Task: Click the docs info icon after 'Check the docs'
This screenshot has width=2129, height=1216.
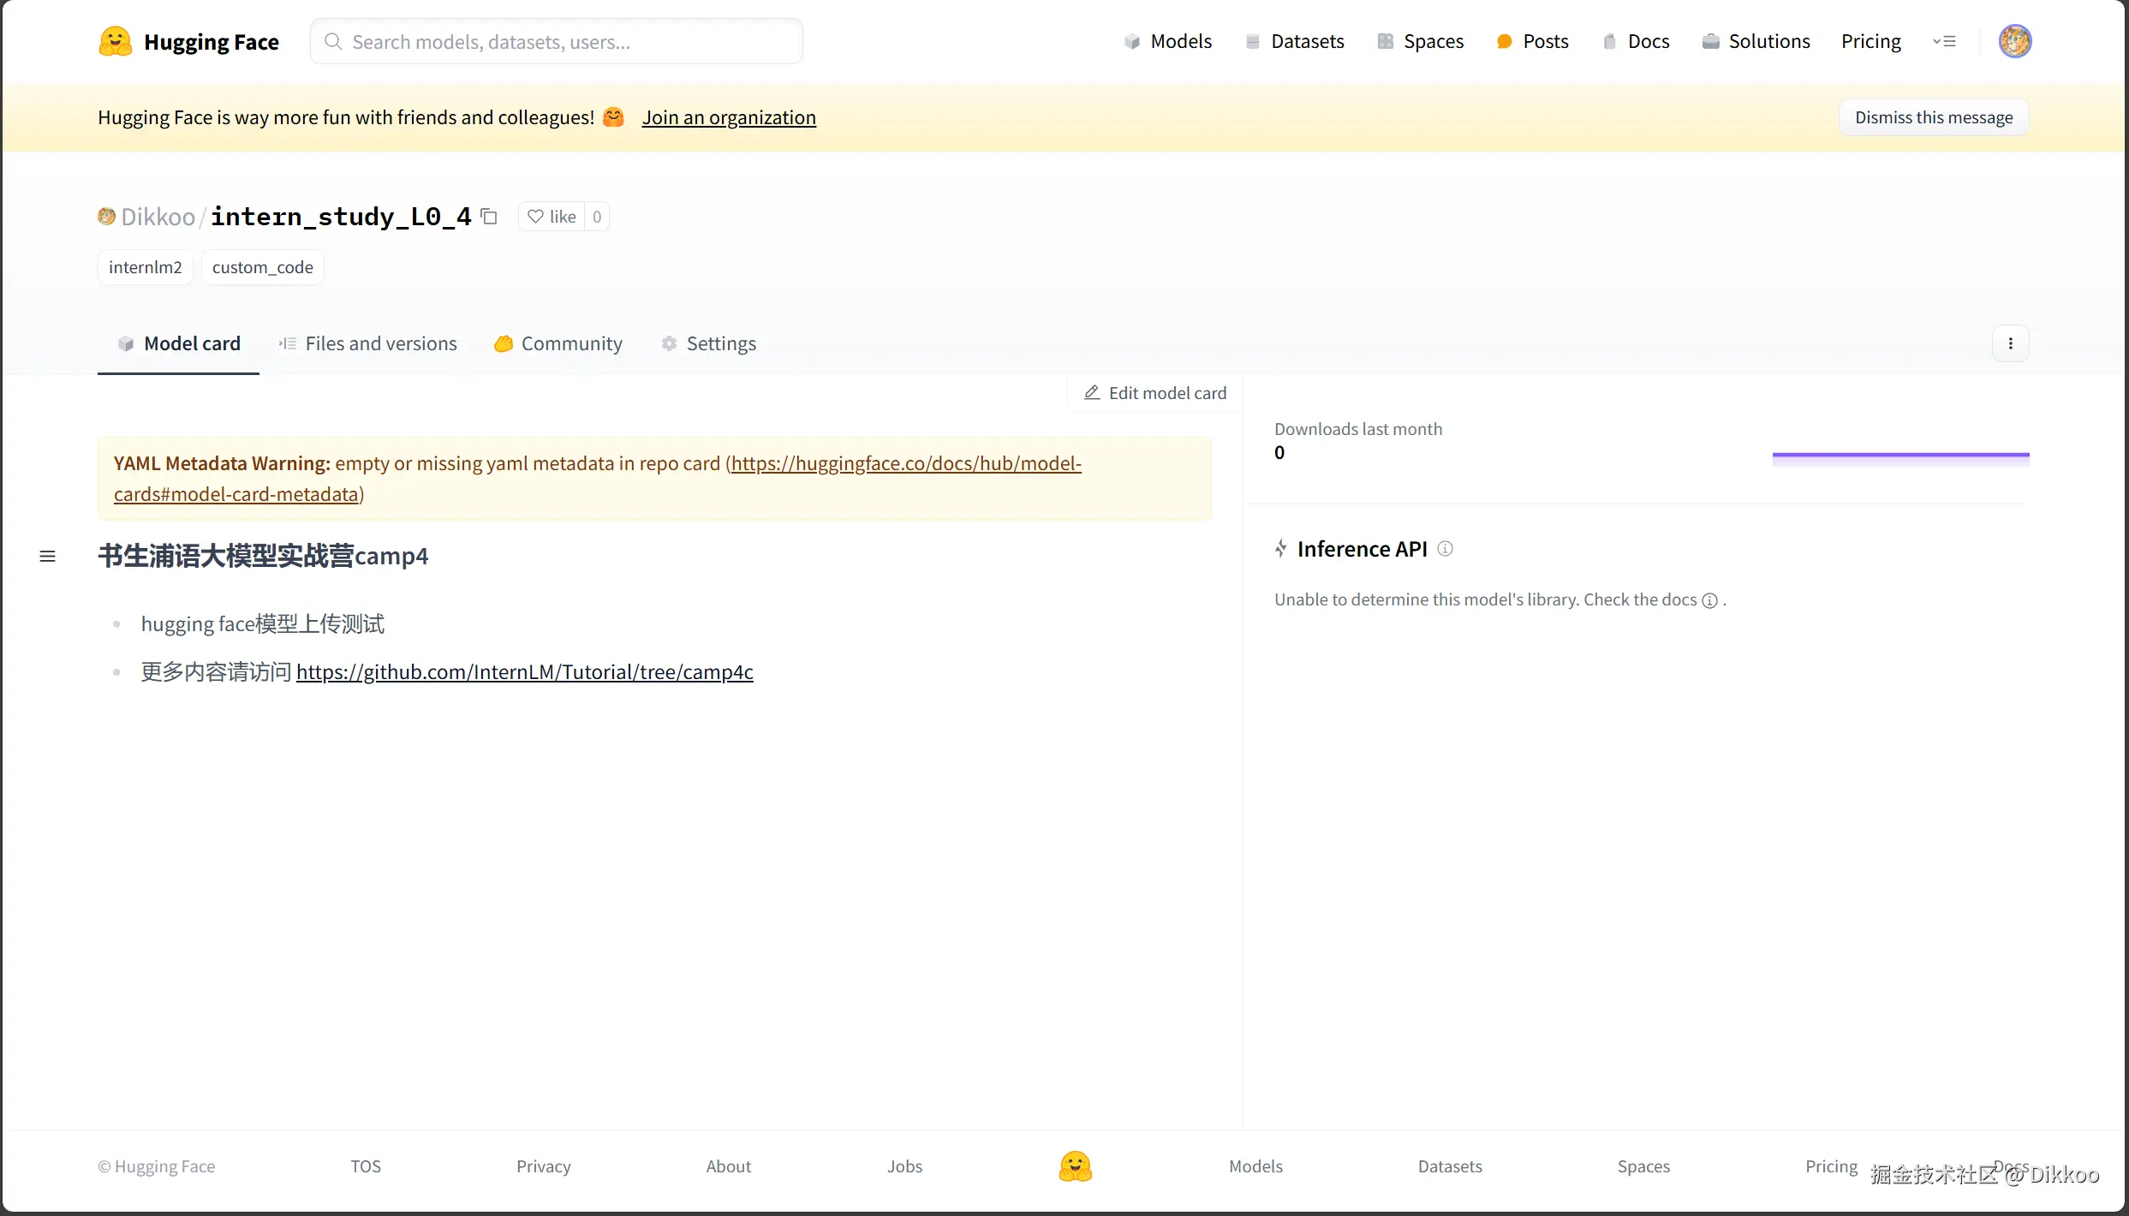Action: coord(1709,600)
